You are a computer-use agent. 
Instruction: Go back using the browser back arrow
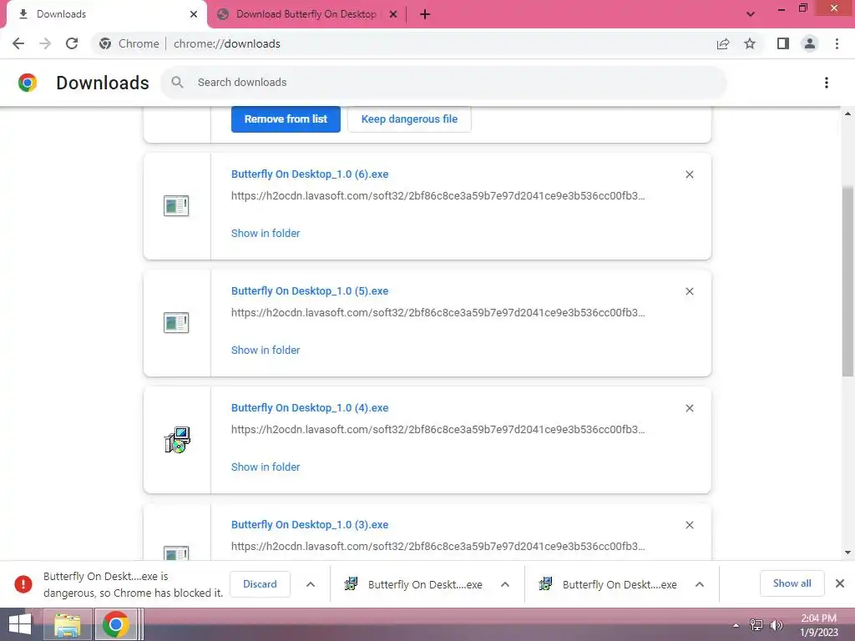(18, 43)
